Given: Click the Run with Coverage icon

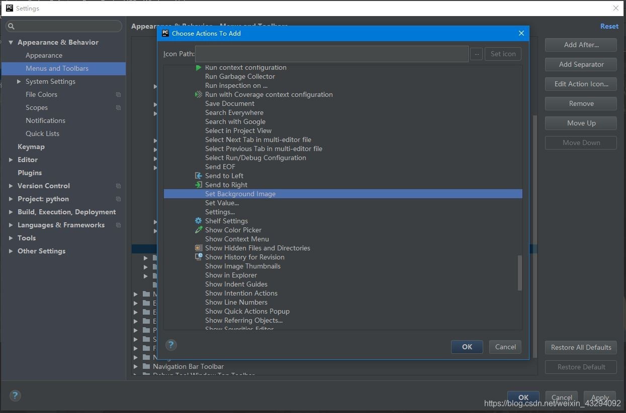Looking at the screenshot, I should [199, 94].
